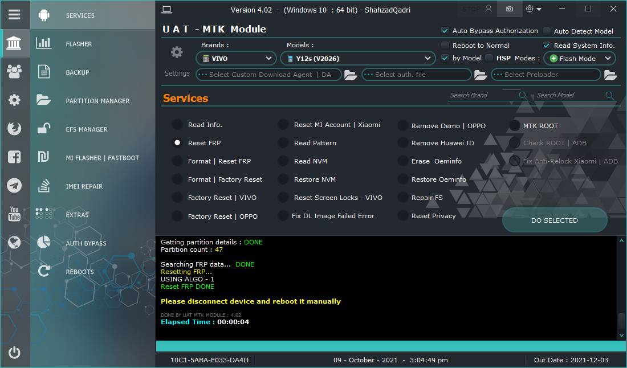Take screenshot with camera icon

tap(510, 9)
